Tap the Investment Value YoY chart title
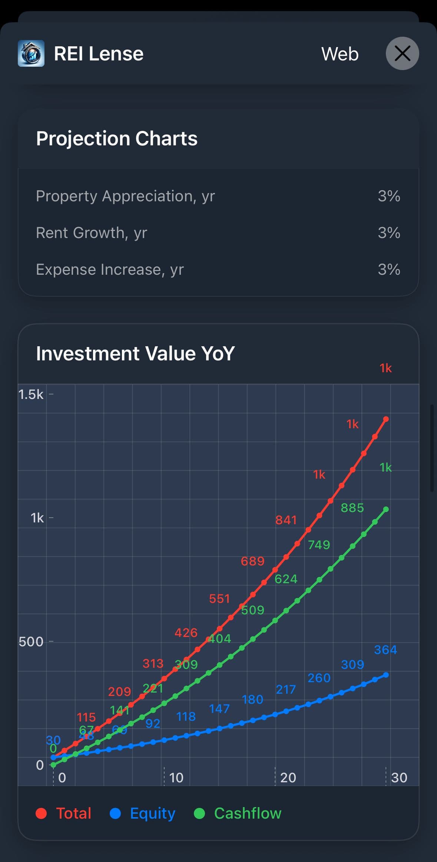This screenshot has width=437, height=862. pos(135,353)
